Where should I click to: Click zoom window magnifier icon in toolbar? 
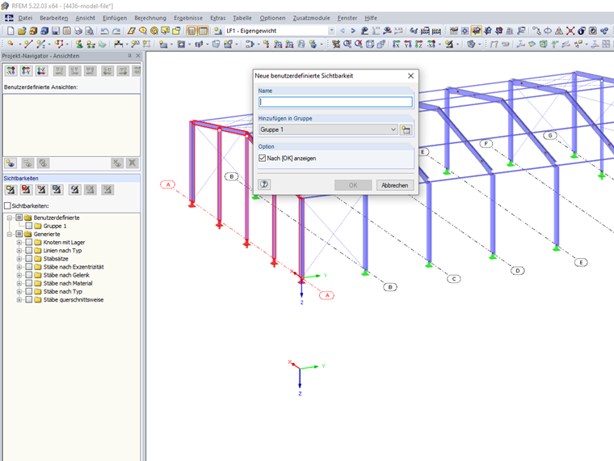point(347,44)
